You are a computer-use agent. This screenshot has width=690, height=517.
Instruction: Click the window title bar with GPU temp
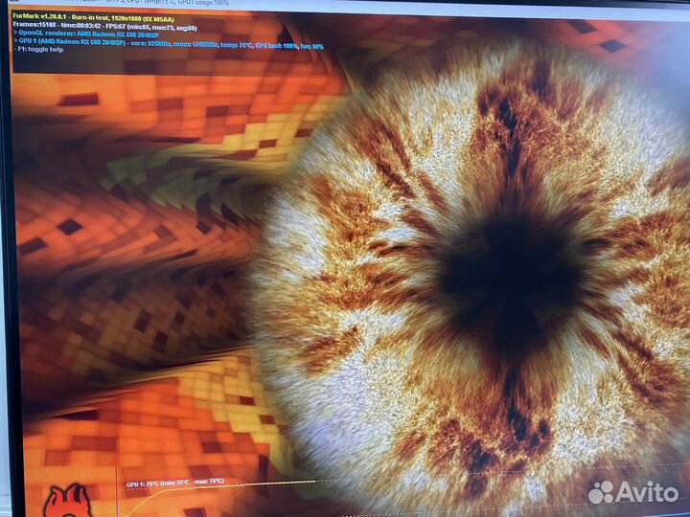click(x=192, y=4)
